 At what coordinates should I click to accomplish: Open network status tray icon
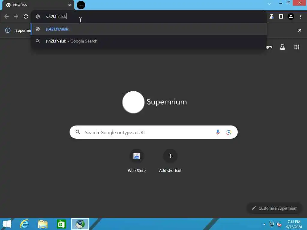[272, 224]
